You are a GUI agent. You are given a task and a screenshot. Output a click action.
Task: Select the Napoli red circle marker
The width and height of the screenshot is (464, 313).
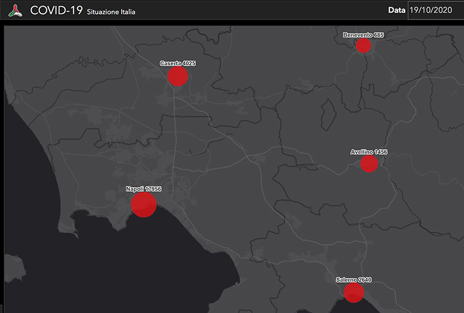pos(144,204)
